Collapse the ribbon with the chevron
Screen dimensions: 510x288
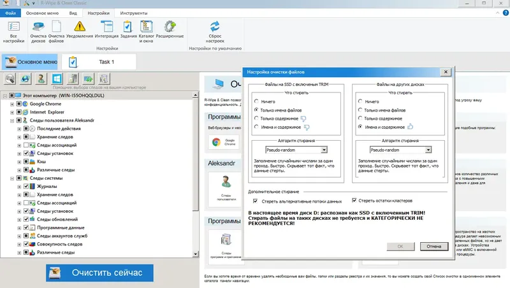pyautogui.click(x=498, y=13)
